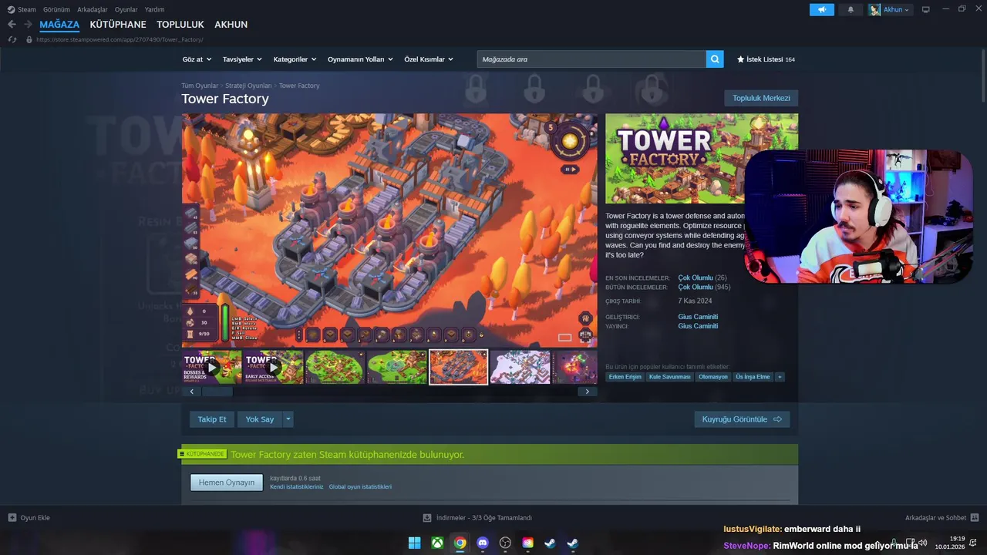Play the Early Access trailer thumbnail
The image size is (987, 555).
(274, 367)
